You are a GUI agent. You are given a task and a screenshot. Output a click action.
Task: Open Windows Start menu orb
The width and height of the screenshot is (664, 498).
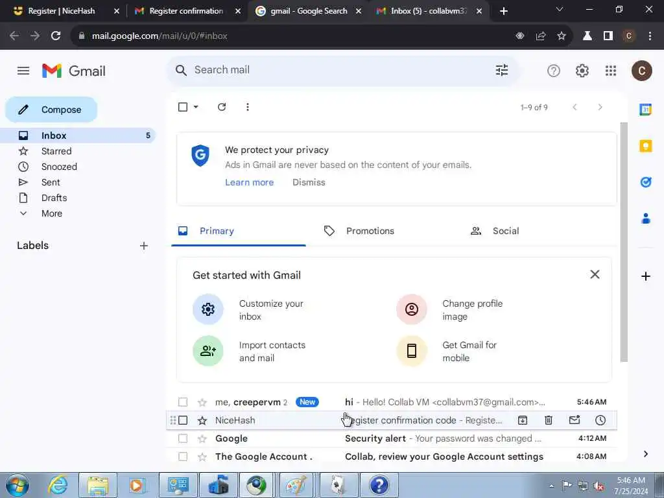(x=18, y=485)
